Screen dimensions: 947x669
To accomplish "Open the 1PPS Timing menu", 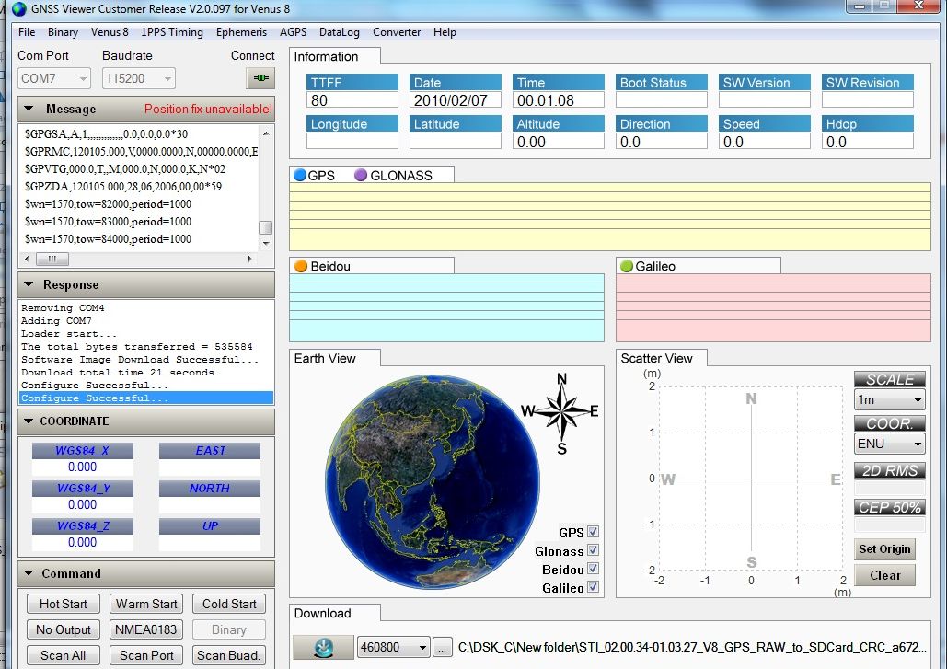I will 172,32.
